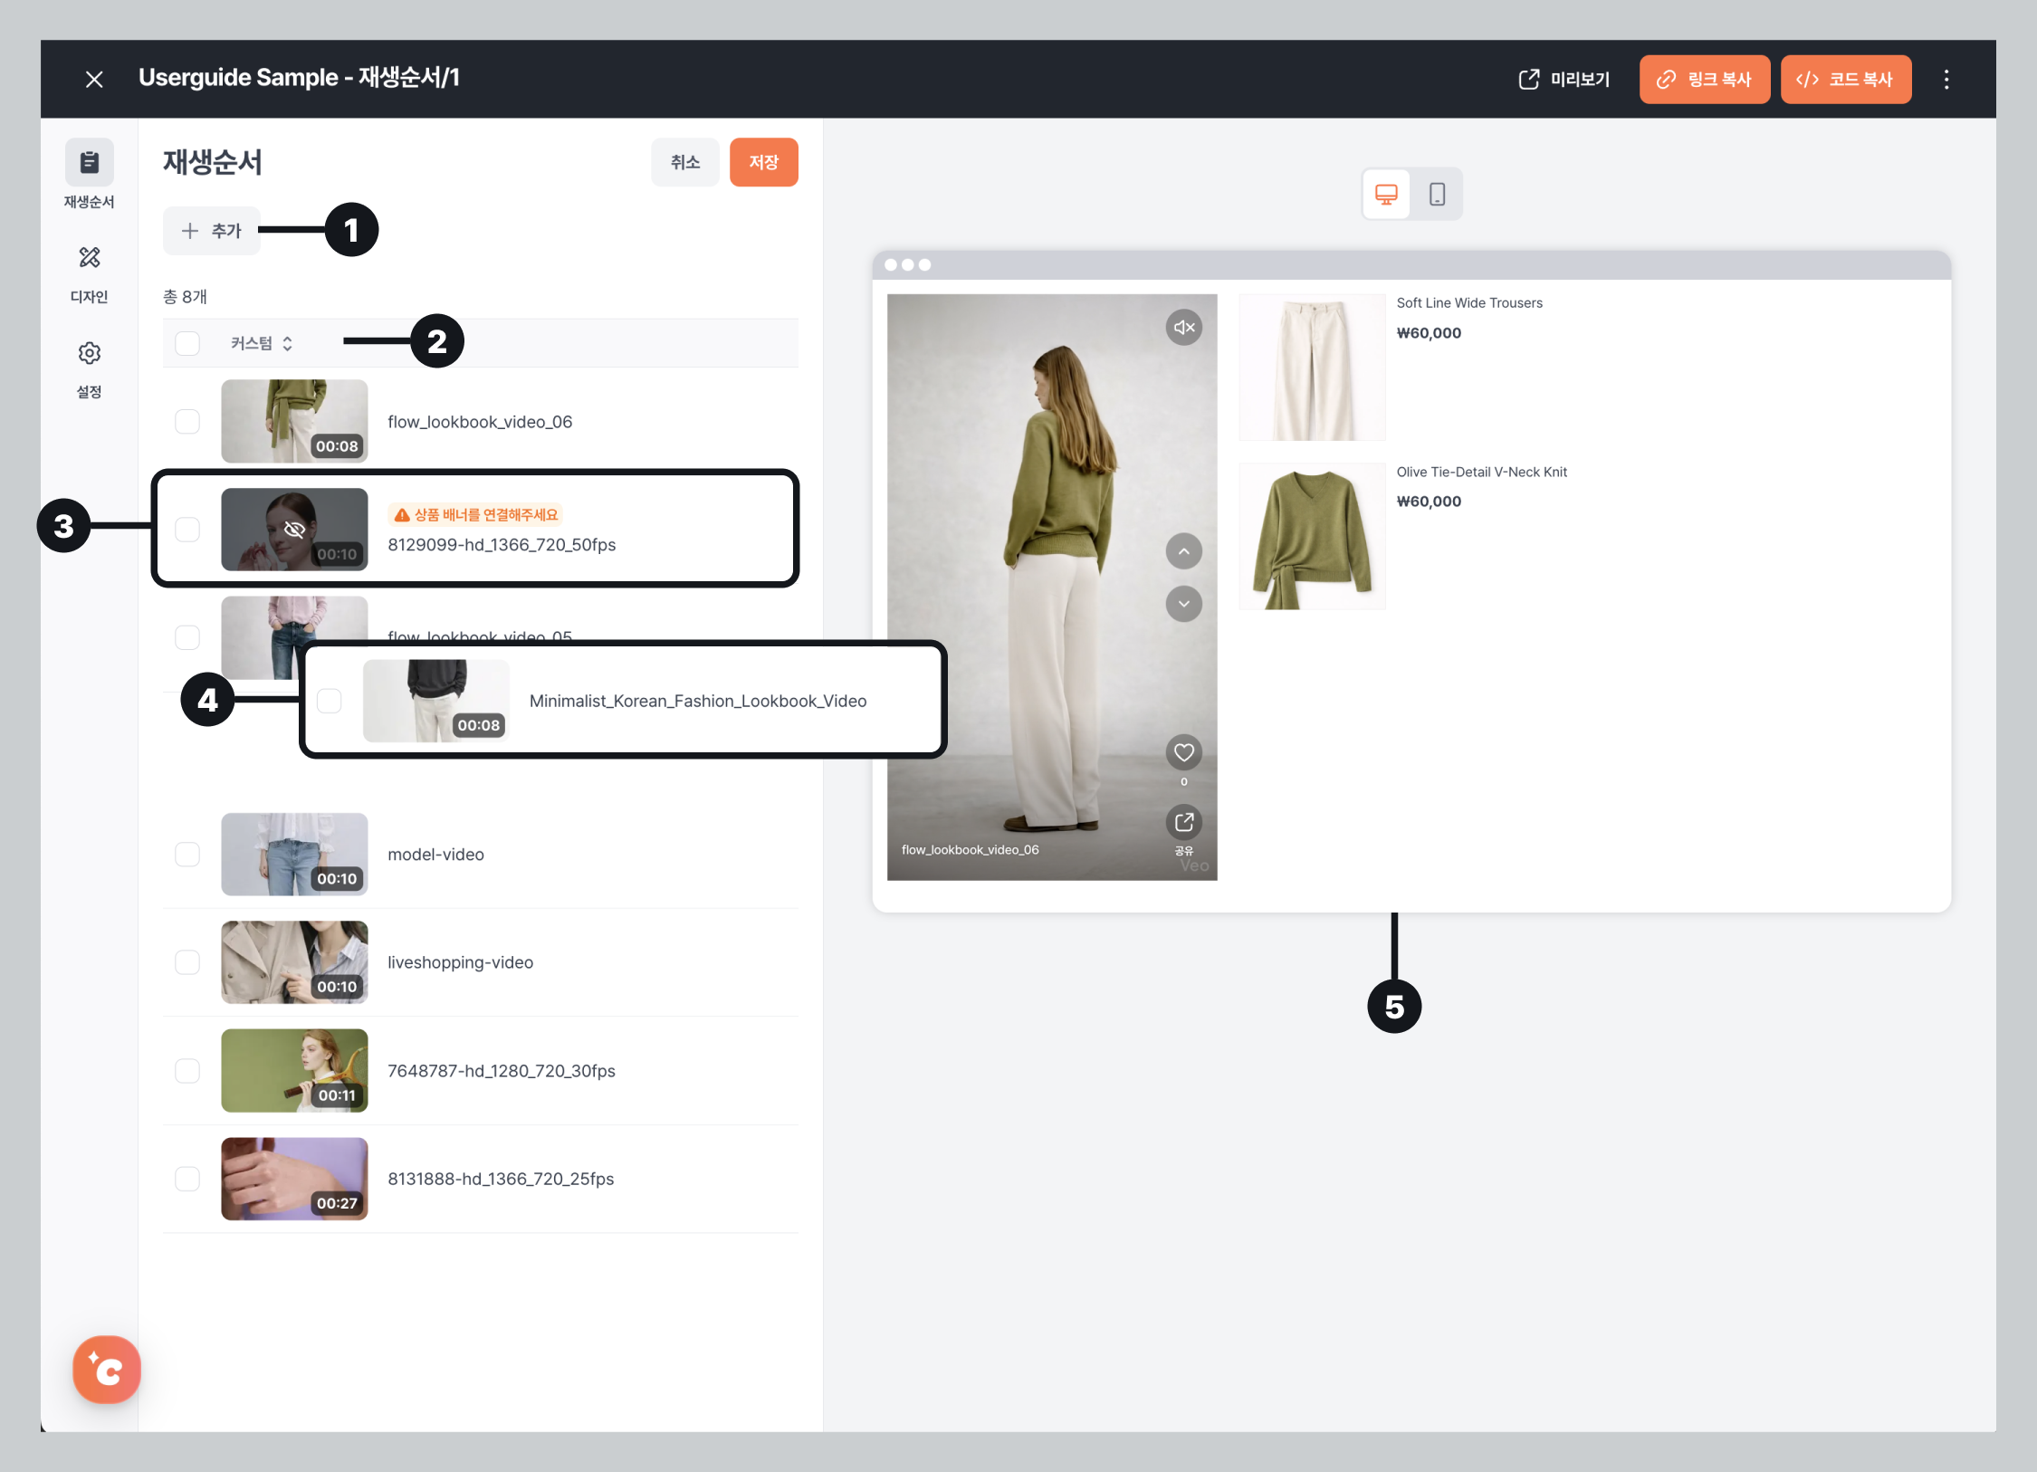Switch preview to desktop monitor view

(1386, 194)
